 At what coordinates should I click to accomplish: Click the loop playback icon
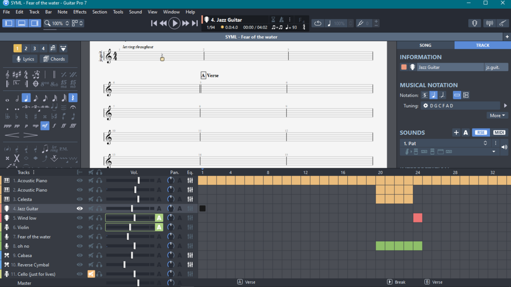[318, 23]
